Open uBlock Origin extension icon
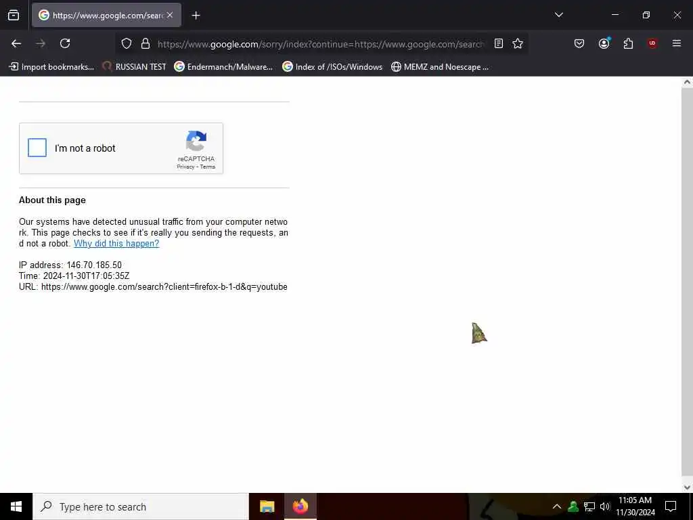 click(652, 43)
